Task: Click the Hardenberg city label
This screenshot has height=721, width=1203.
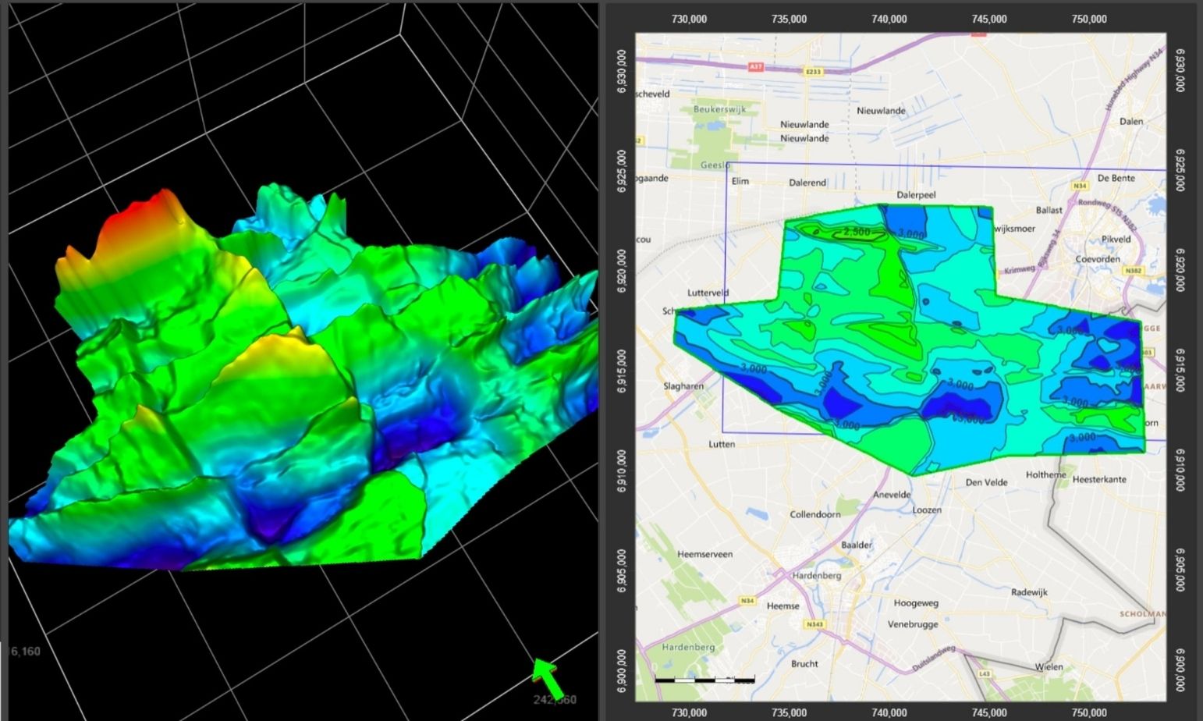Action: (816, 576)
